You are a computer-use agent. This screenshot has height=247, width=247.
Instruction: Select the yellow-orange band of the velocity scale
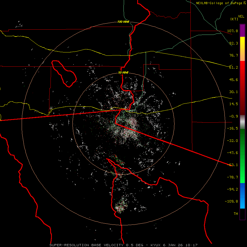coord(242,49)
